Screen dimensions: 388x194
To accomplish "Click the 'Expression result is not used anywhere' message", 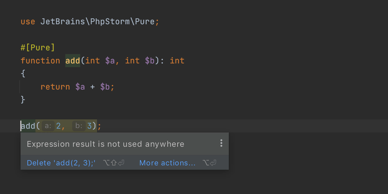I will pyautogui.click(x=105, y=144).
